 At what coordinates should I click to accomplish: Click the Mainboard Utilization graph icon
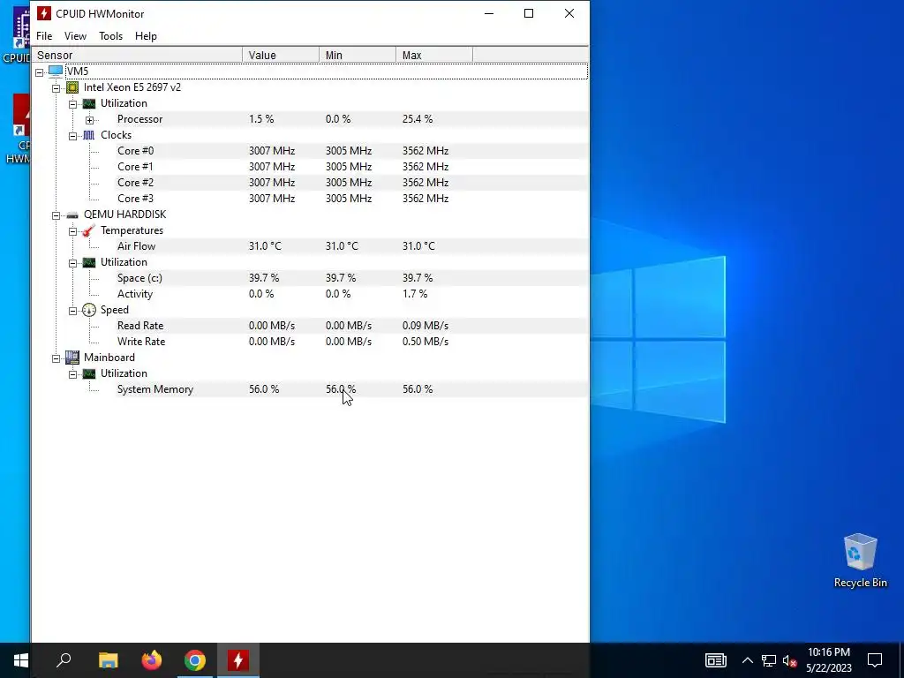click(89, 373)
